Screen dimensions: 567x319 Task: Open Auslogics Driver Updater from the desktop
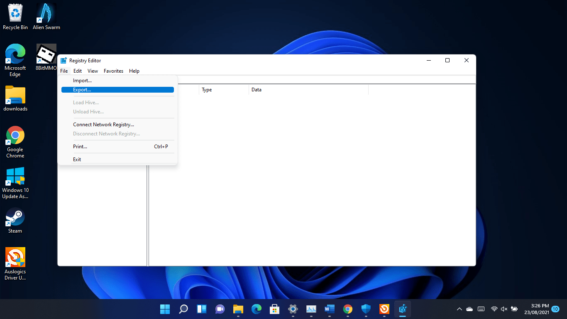pyautogui.click(x=15, y=258)
